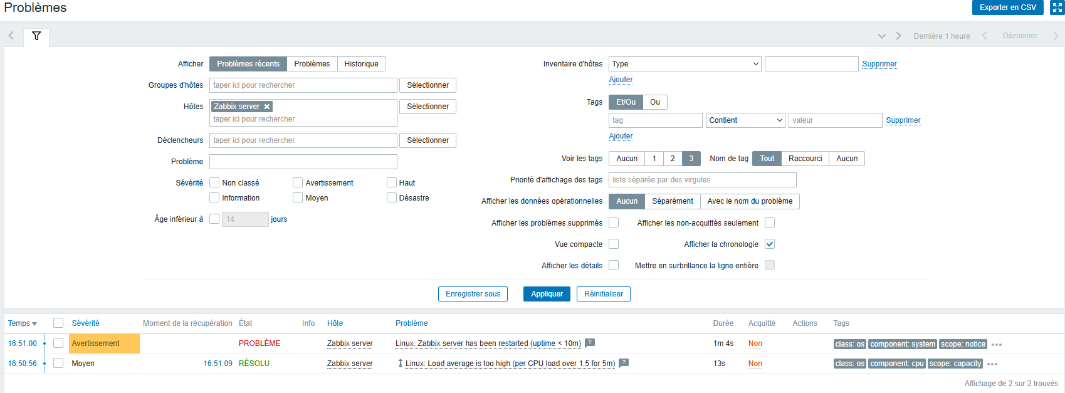This screenshot has height=393, width=1065.
Task: Click the filter funnel icon tab
Action: click(36, 36)
